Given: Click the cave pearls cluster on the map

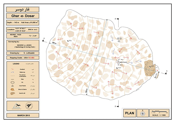Looking at the screenshot, I should click(119, 40).
